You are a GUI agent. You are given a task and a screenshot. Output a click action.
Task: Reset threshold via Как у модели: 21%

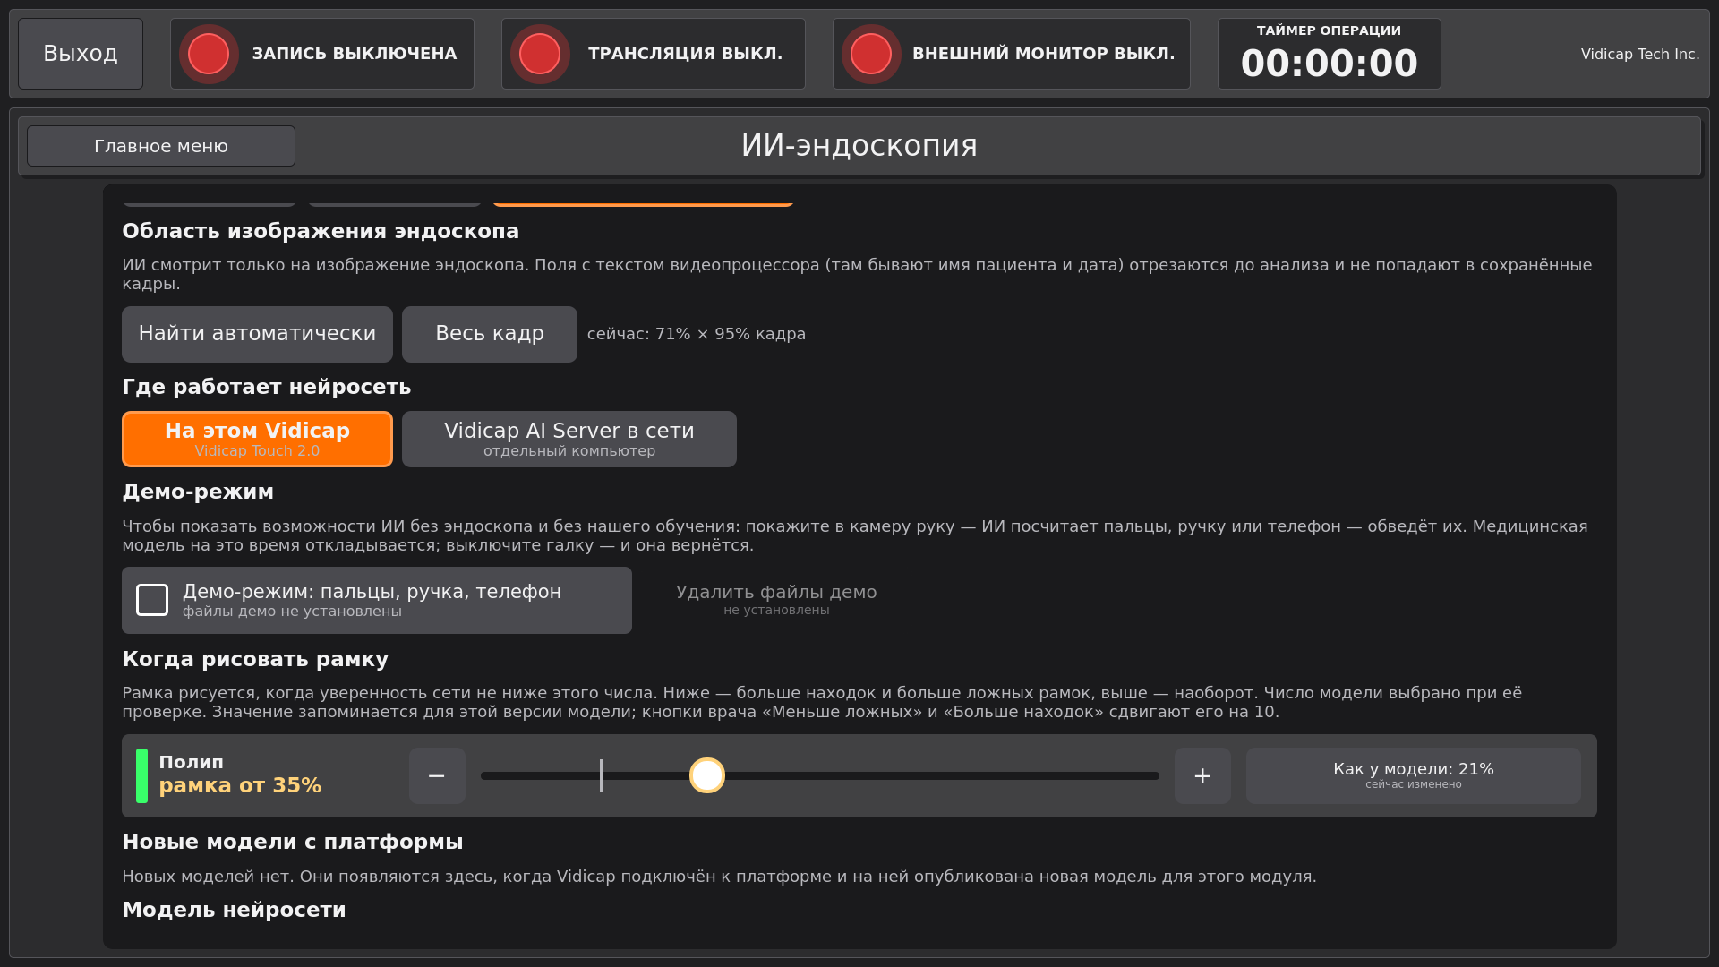pyautogui.click(x=1414, y=775)
